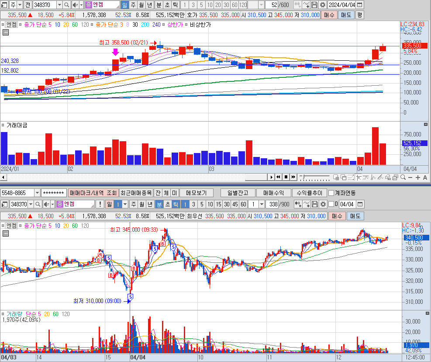Zoom in chart with plus icon
The height and width of the screenshot is (362, 431).
pyautogui.click(x=418, y=178)
